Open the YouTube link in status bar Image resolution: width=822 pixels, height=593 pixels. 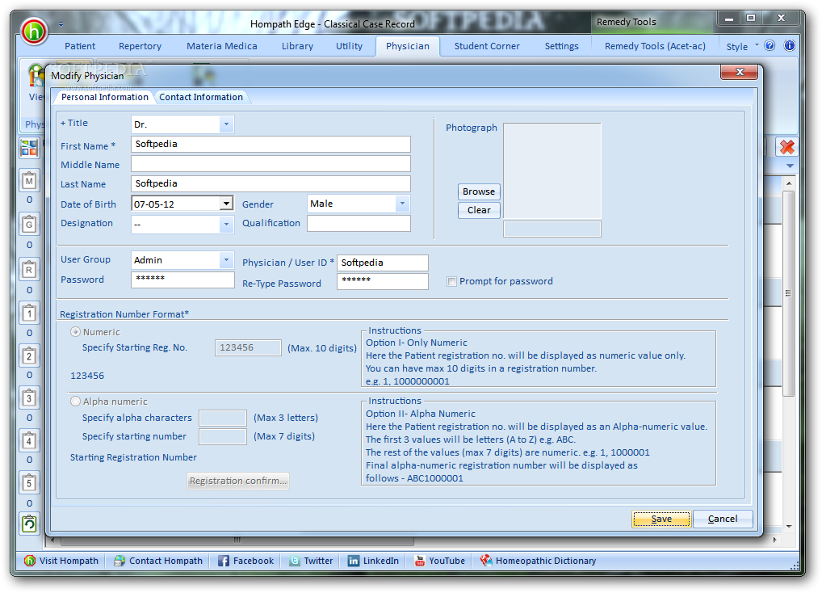point(440,561)
